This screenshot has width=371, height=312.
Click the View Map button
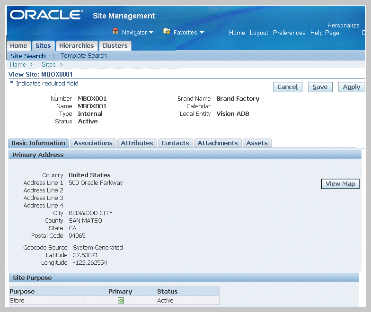coord(341,184)
